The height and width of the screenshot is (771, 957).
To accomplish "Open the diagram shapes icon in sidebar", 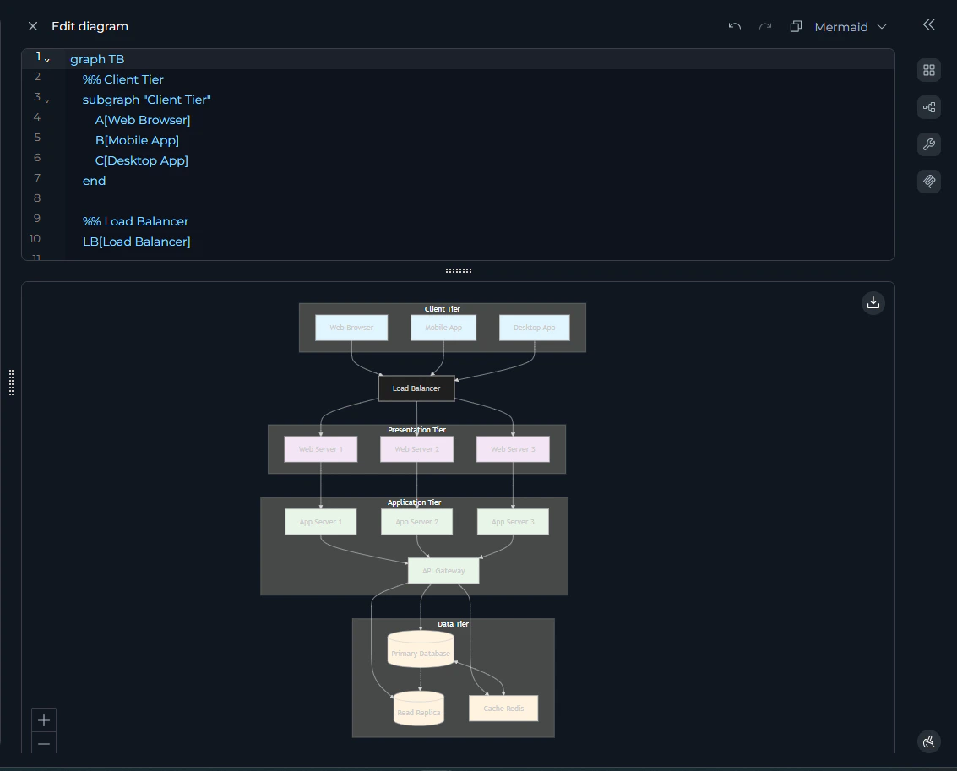I will [929, 107].
